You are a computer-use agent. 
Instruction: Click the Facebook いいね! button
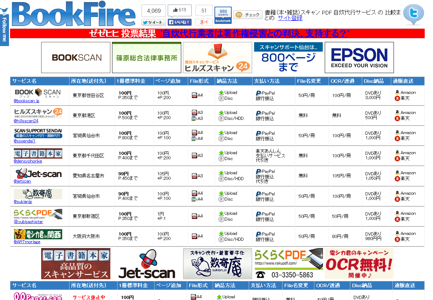coord(179,22)
